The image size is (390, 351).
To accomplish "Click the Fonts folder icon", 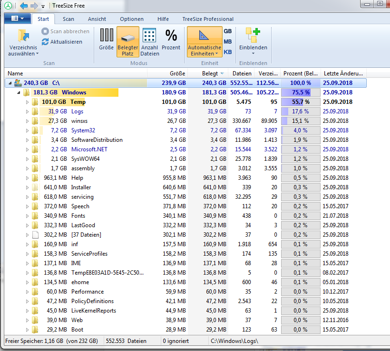I will (x=35, y=215).
